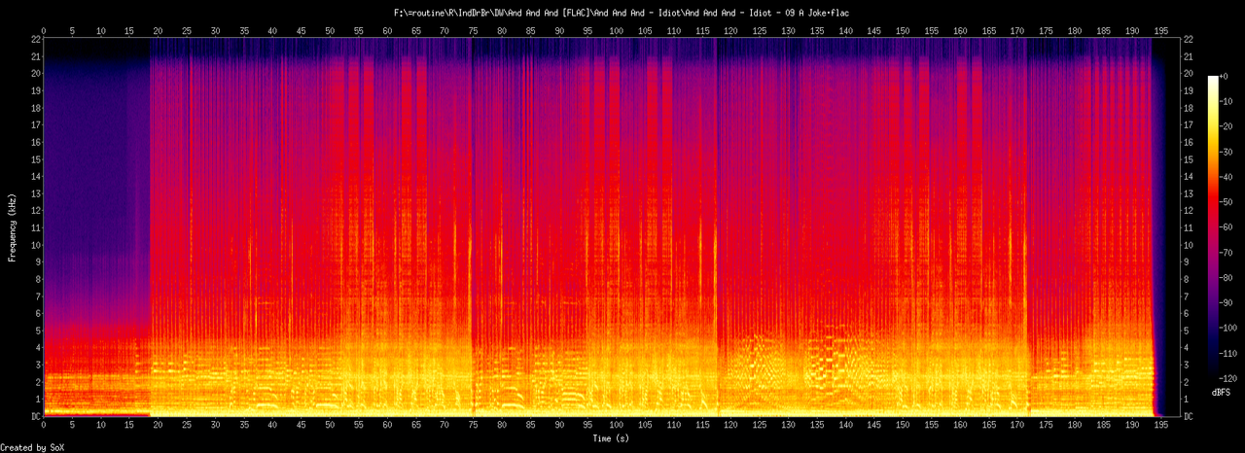
Task: Click the dBFS color gradient bar
Action: pyautogui.click(x=1212, y=227)
